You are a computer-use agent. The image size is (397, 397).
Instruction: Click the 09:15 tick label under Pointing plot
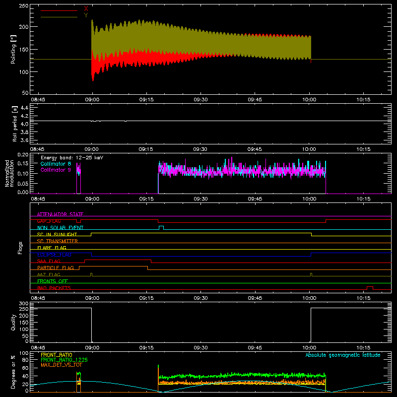click(146, 100)
